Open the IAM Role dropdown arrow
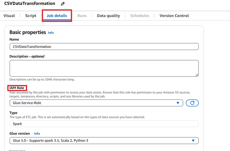Screen dimensions: 230x151 tap(178, 103)
